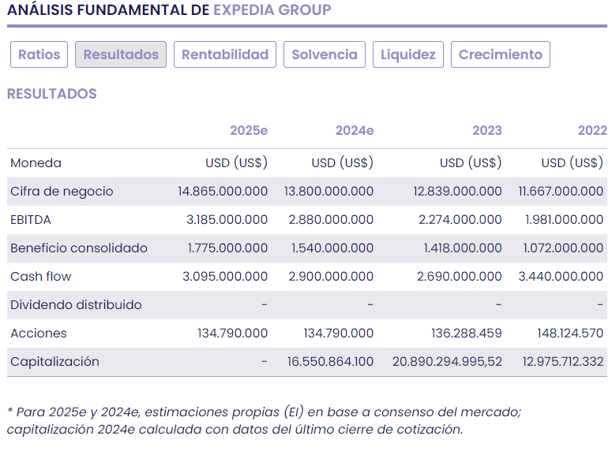Select the capitalization value 20.890.294.995,52
Image resolution: width=612 pixels, height=451 pixels.
447,362
